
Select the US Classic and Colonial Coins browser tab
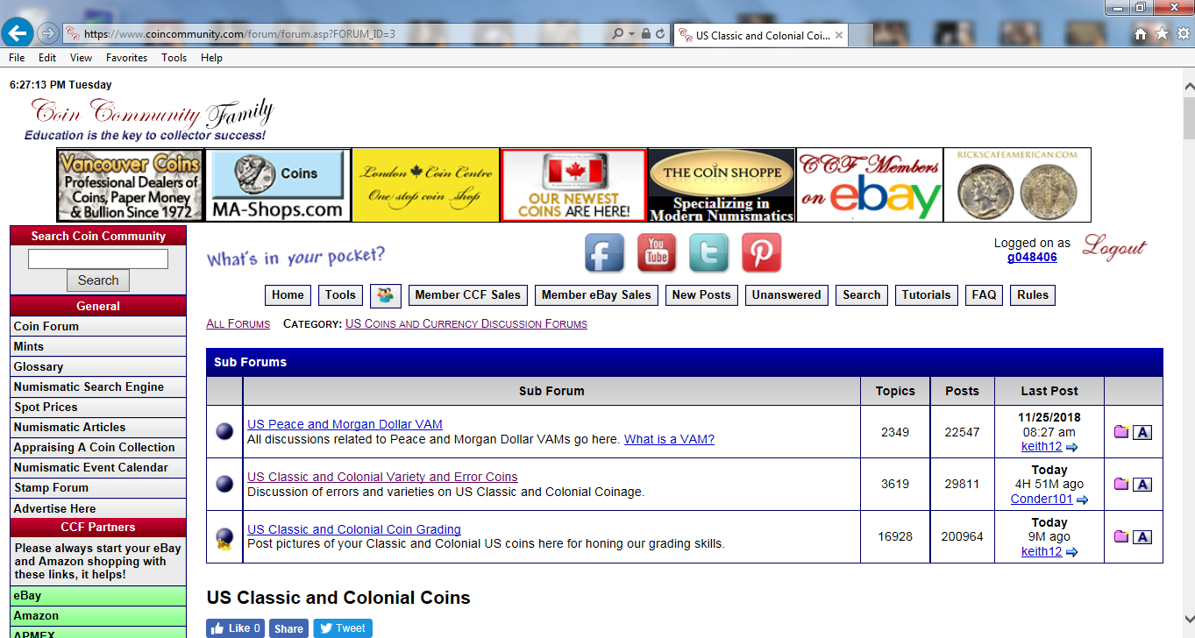(x=761, y=35)
